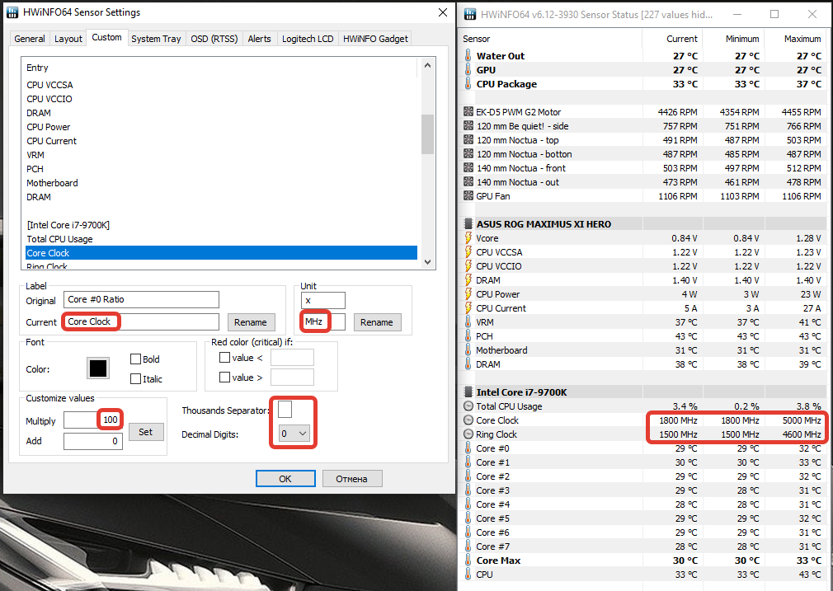This screenshot has height=591, width=833.
Task: Enable the Bold font checkbox
Action: (135, 359)
